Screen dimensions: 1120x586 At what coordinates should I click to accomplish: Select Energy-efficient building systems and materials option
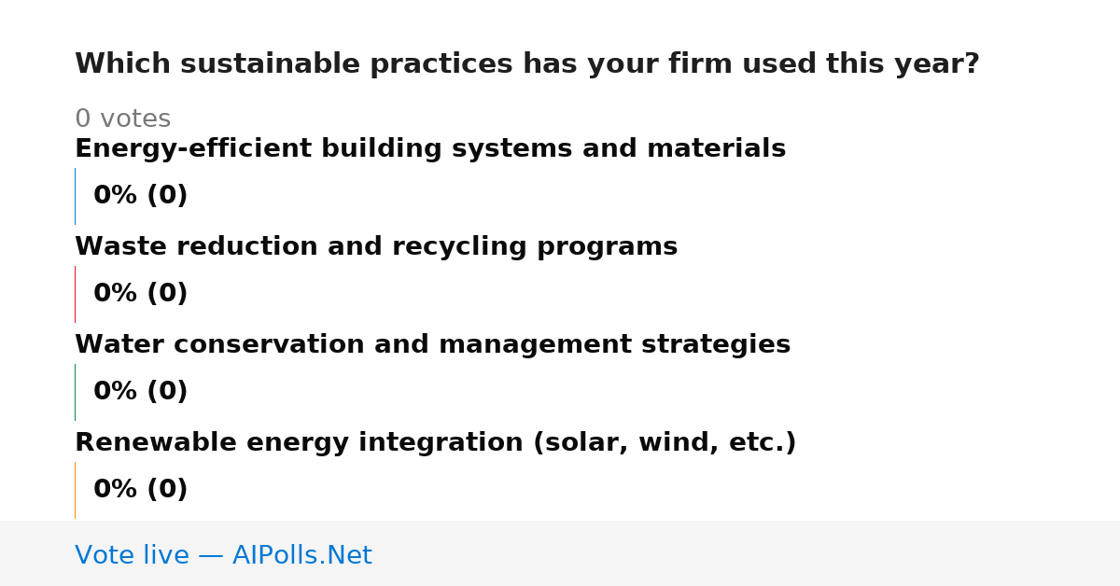click(430, 149)
